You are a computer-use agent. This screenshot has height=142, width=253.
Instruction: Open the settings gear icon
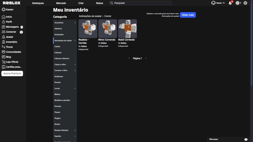coord(245,3)
